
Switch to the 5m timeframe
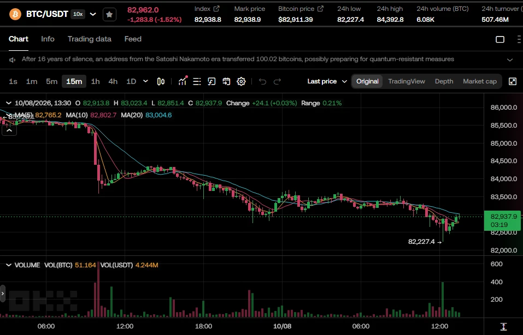tap(52, 81)
